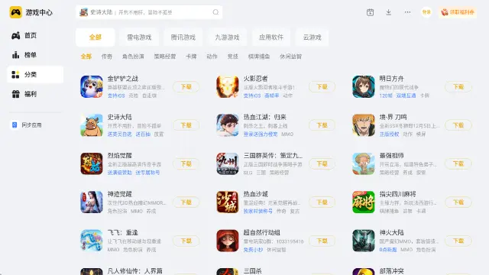Select the 分类 category sidebar item
Viewport: 489px width, 275px height.
pyautogui.click(x=35, y=75)
